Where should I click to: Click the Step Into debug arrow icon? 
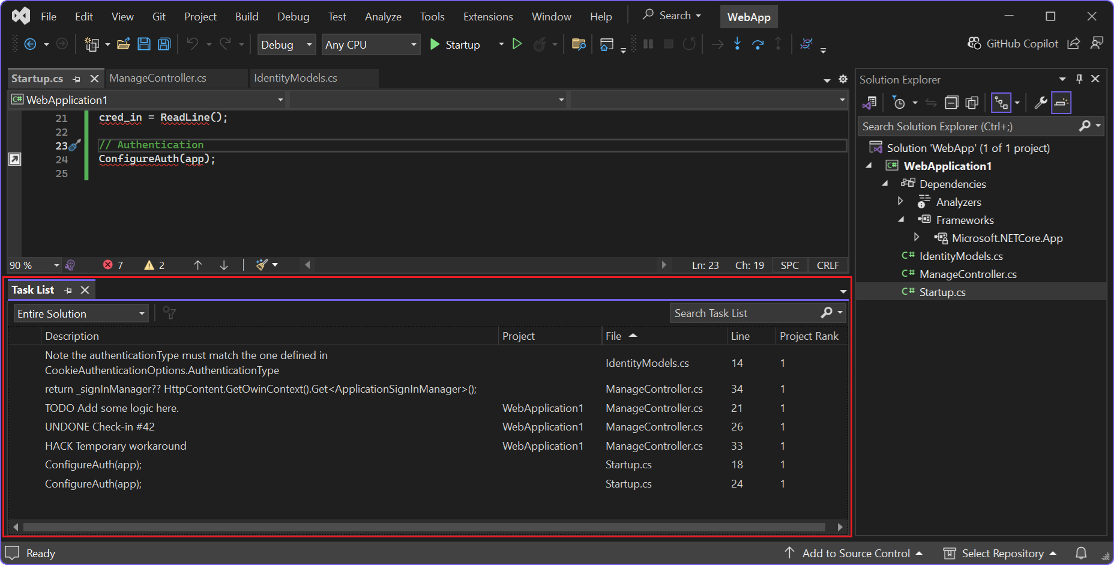[737, 44]
